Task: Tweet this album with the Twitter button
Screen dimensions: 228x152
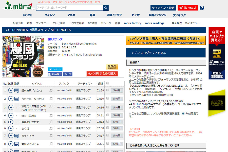Action: click(55, 69)
